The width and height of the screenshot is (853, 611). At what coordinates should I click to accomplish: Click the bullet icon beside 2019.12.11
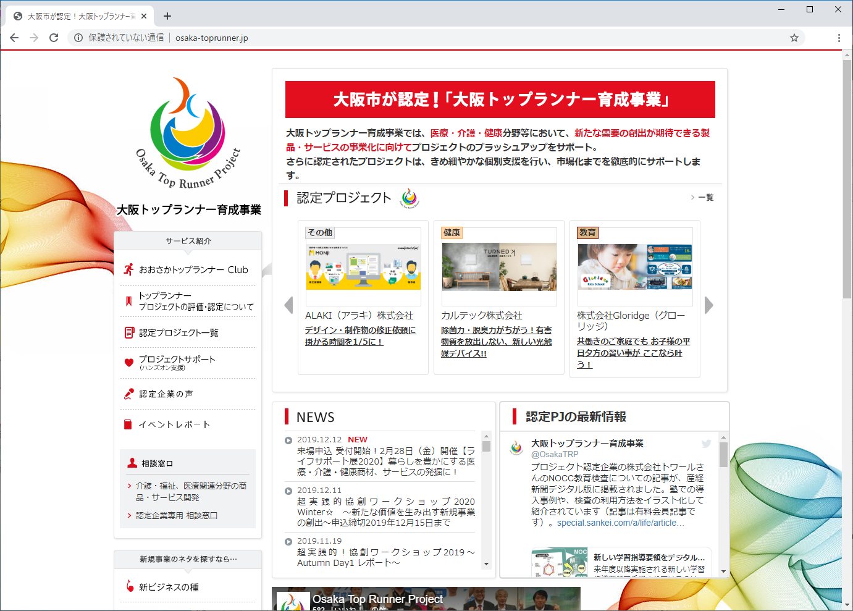click(288, 491)
